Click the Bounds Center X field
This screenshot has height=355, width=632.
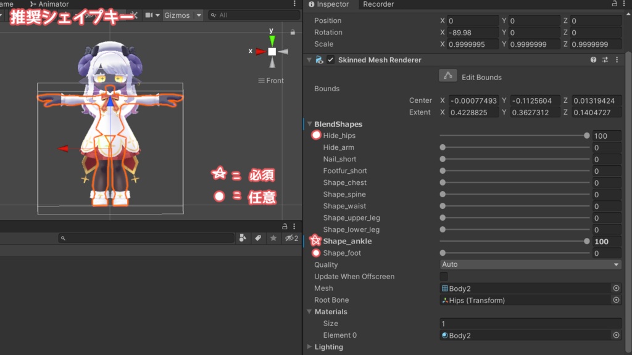pyautogui.click(x=473, y=100)
